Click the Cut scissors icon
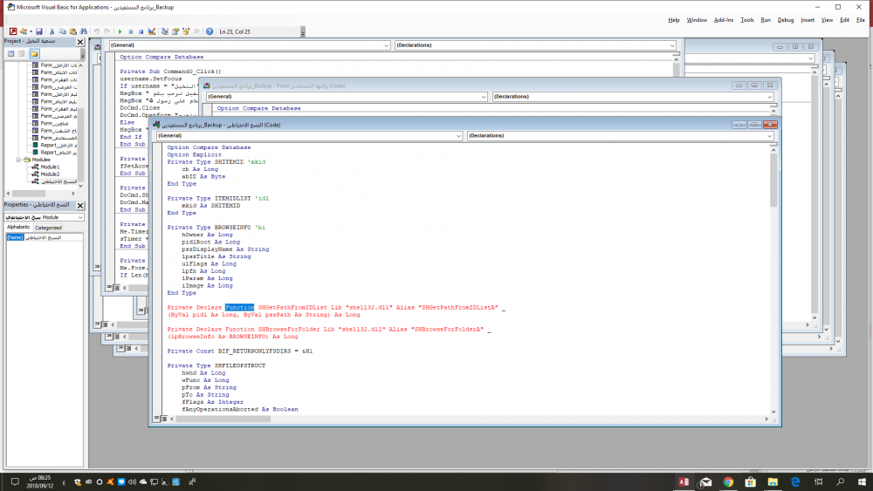Image resolution: width=873 pixels, height=491 pixels. (52, 31)
